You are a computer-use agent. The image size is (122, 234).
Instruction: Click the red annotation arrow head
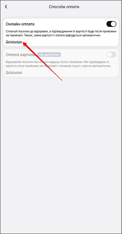[25, 44]
